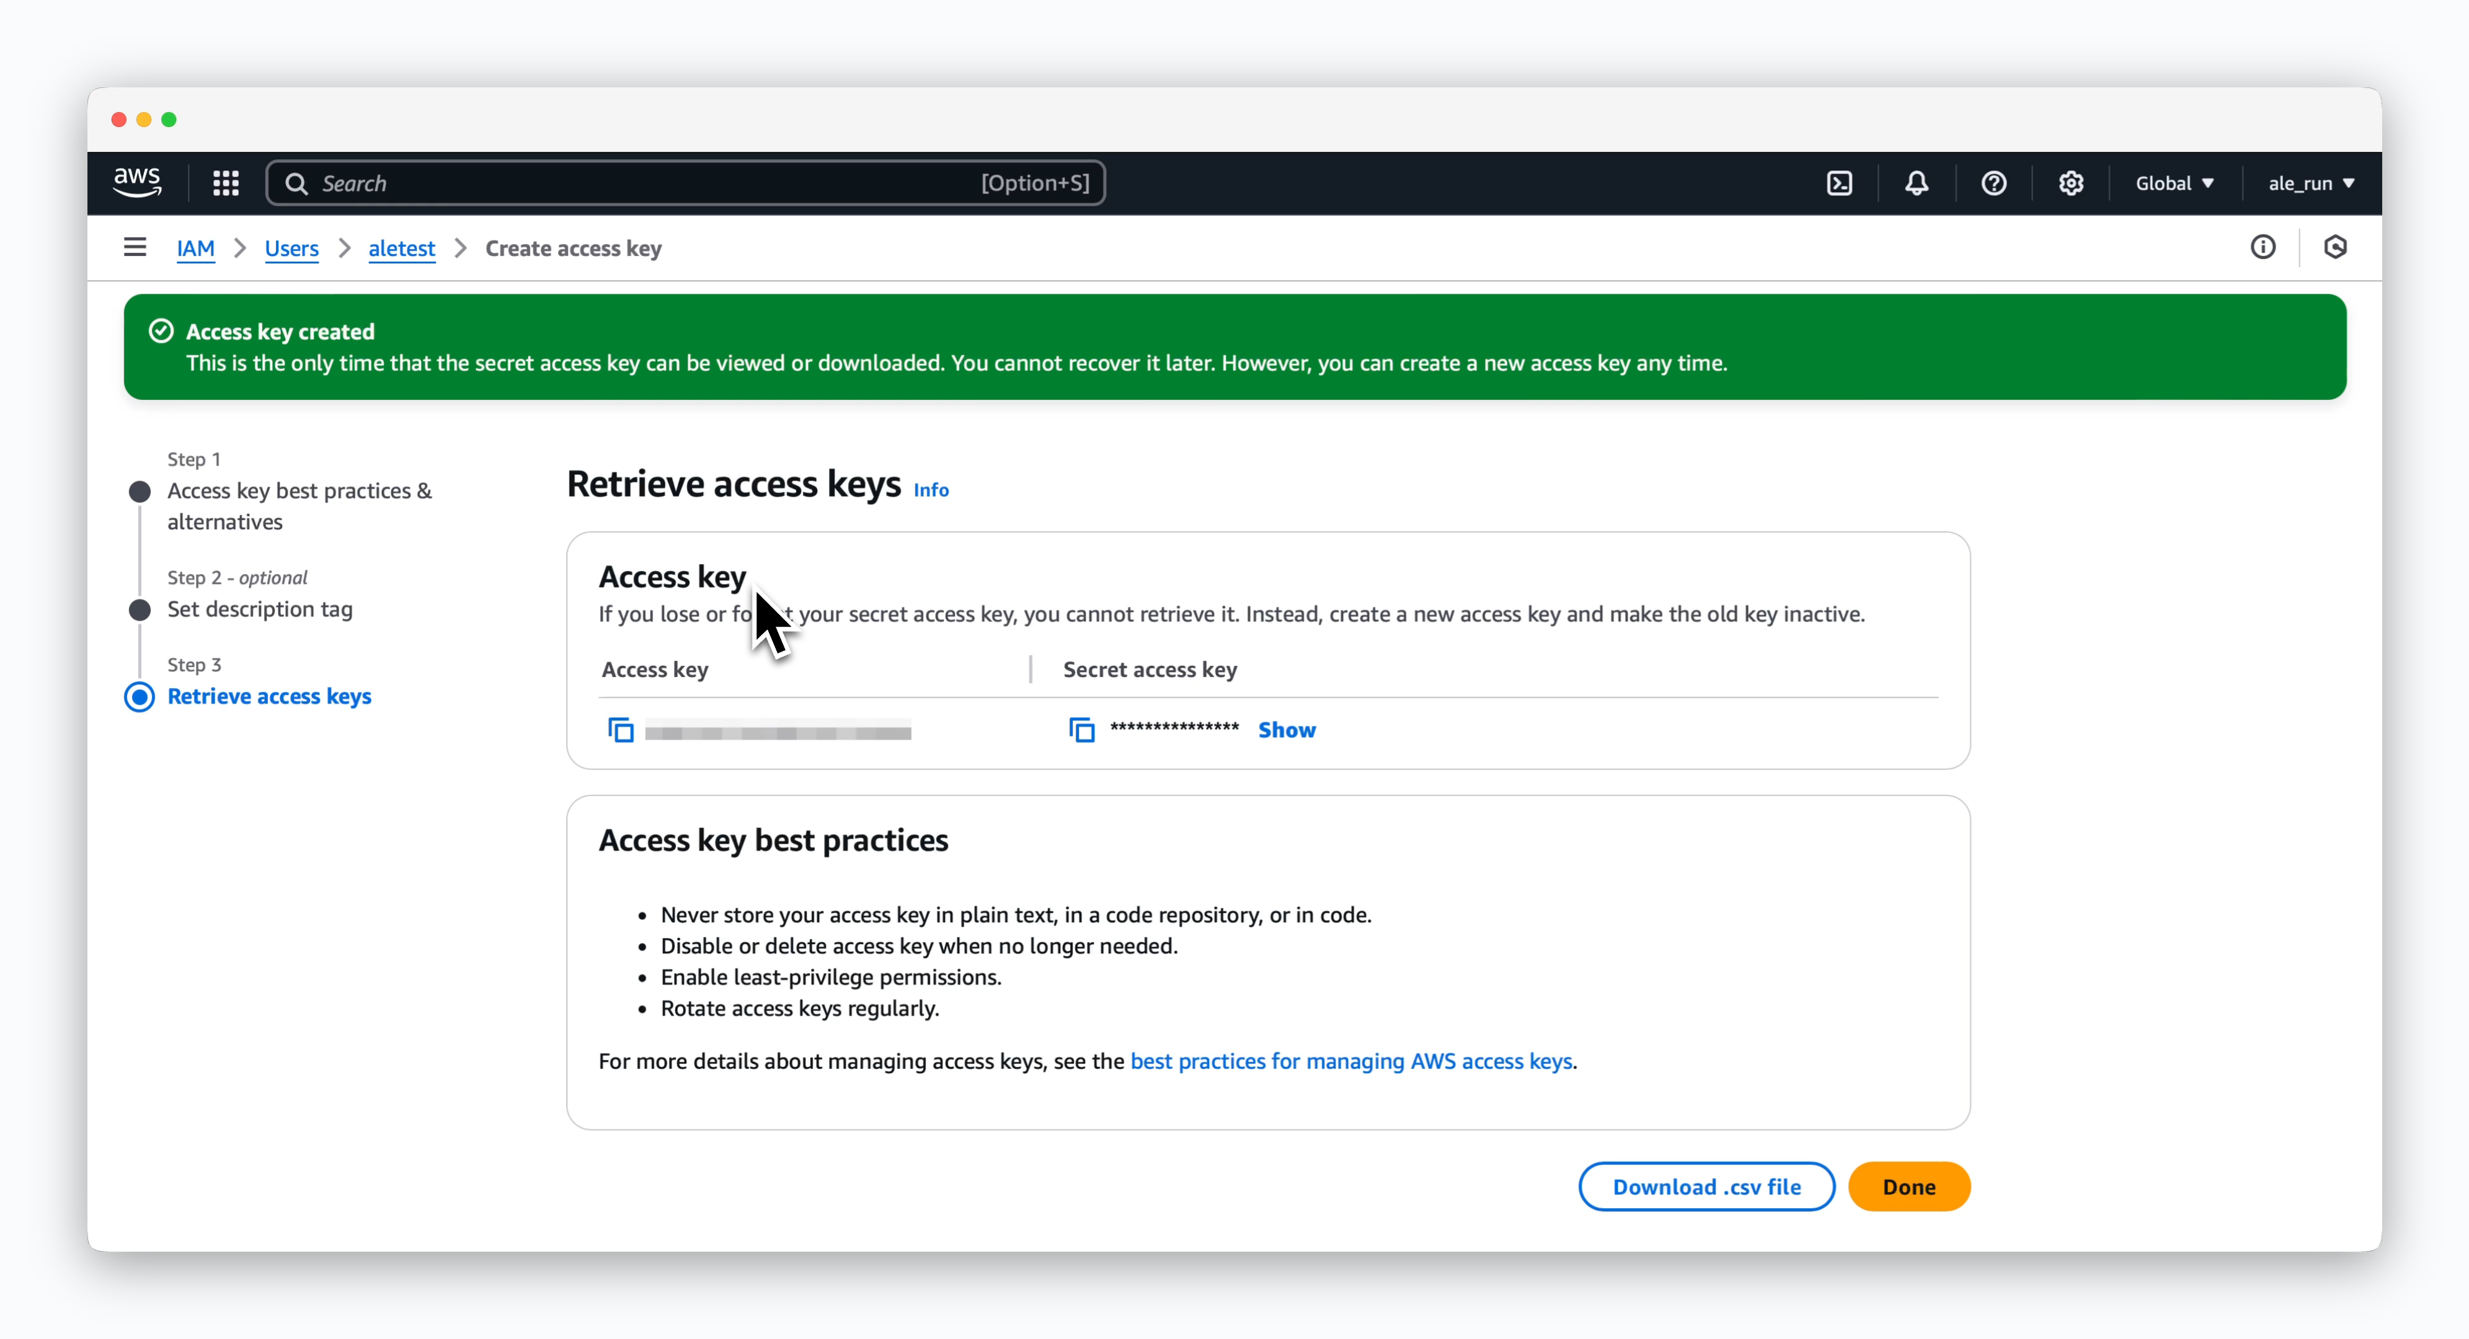Click the 'Secret access key' column header

(x=1149, y=669)
